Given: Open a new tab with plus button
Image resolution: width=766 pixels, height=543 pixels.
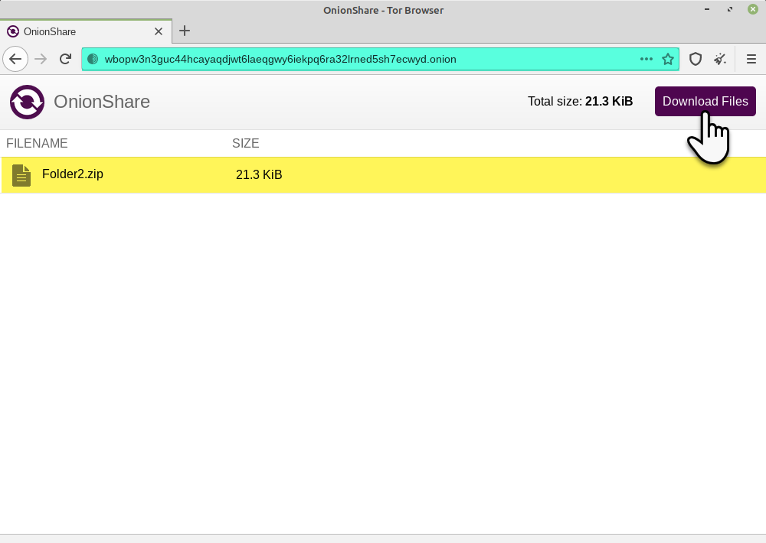Looking at the screenshot, I should coord(184,31).
